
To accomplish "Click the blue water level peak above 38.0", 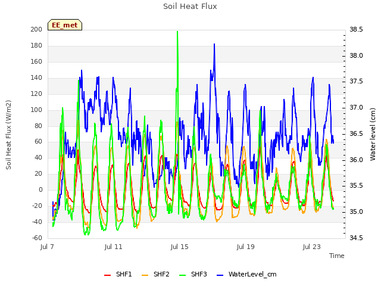I will coord(214,44).
